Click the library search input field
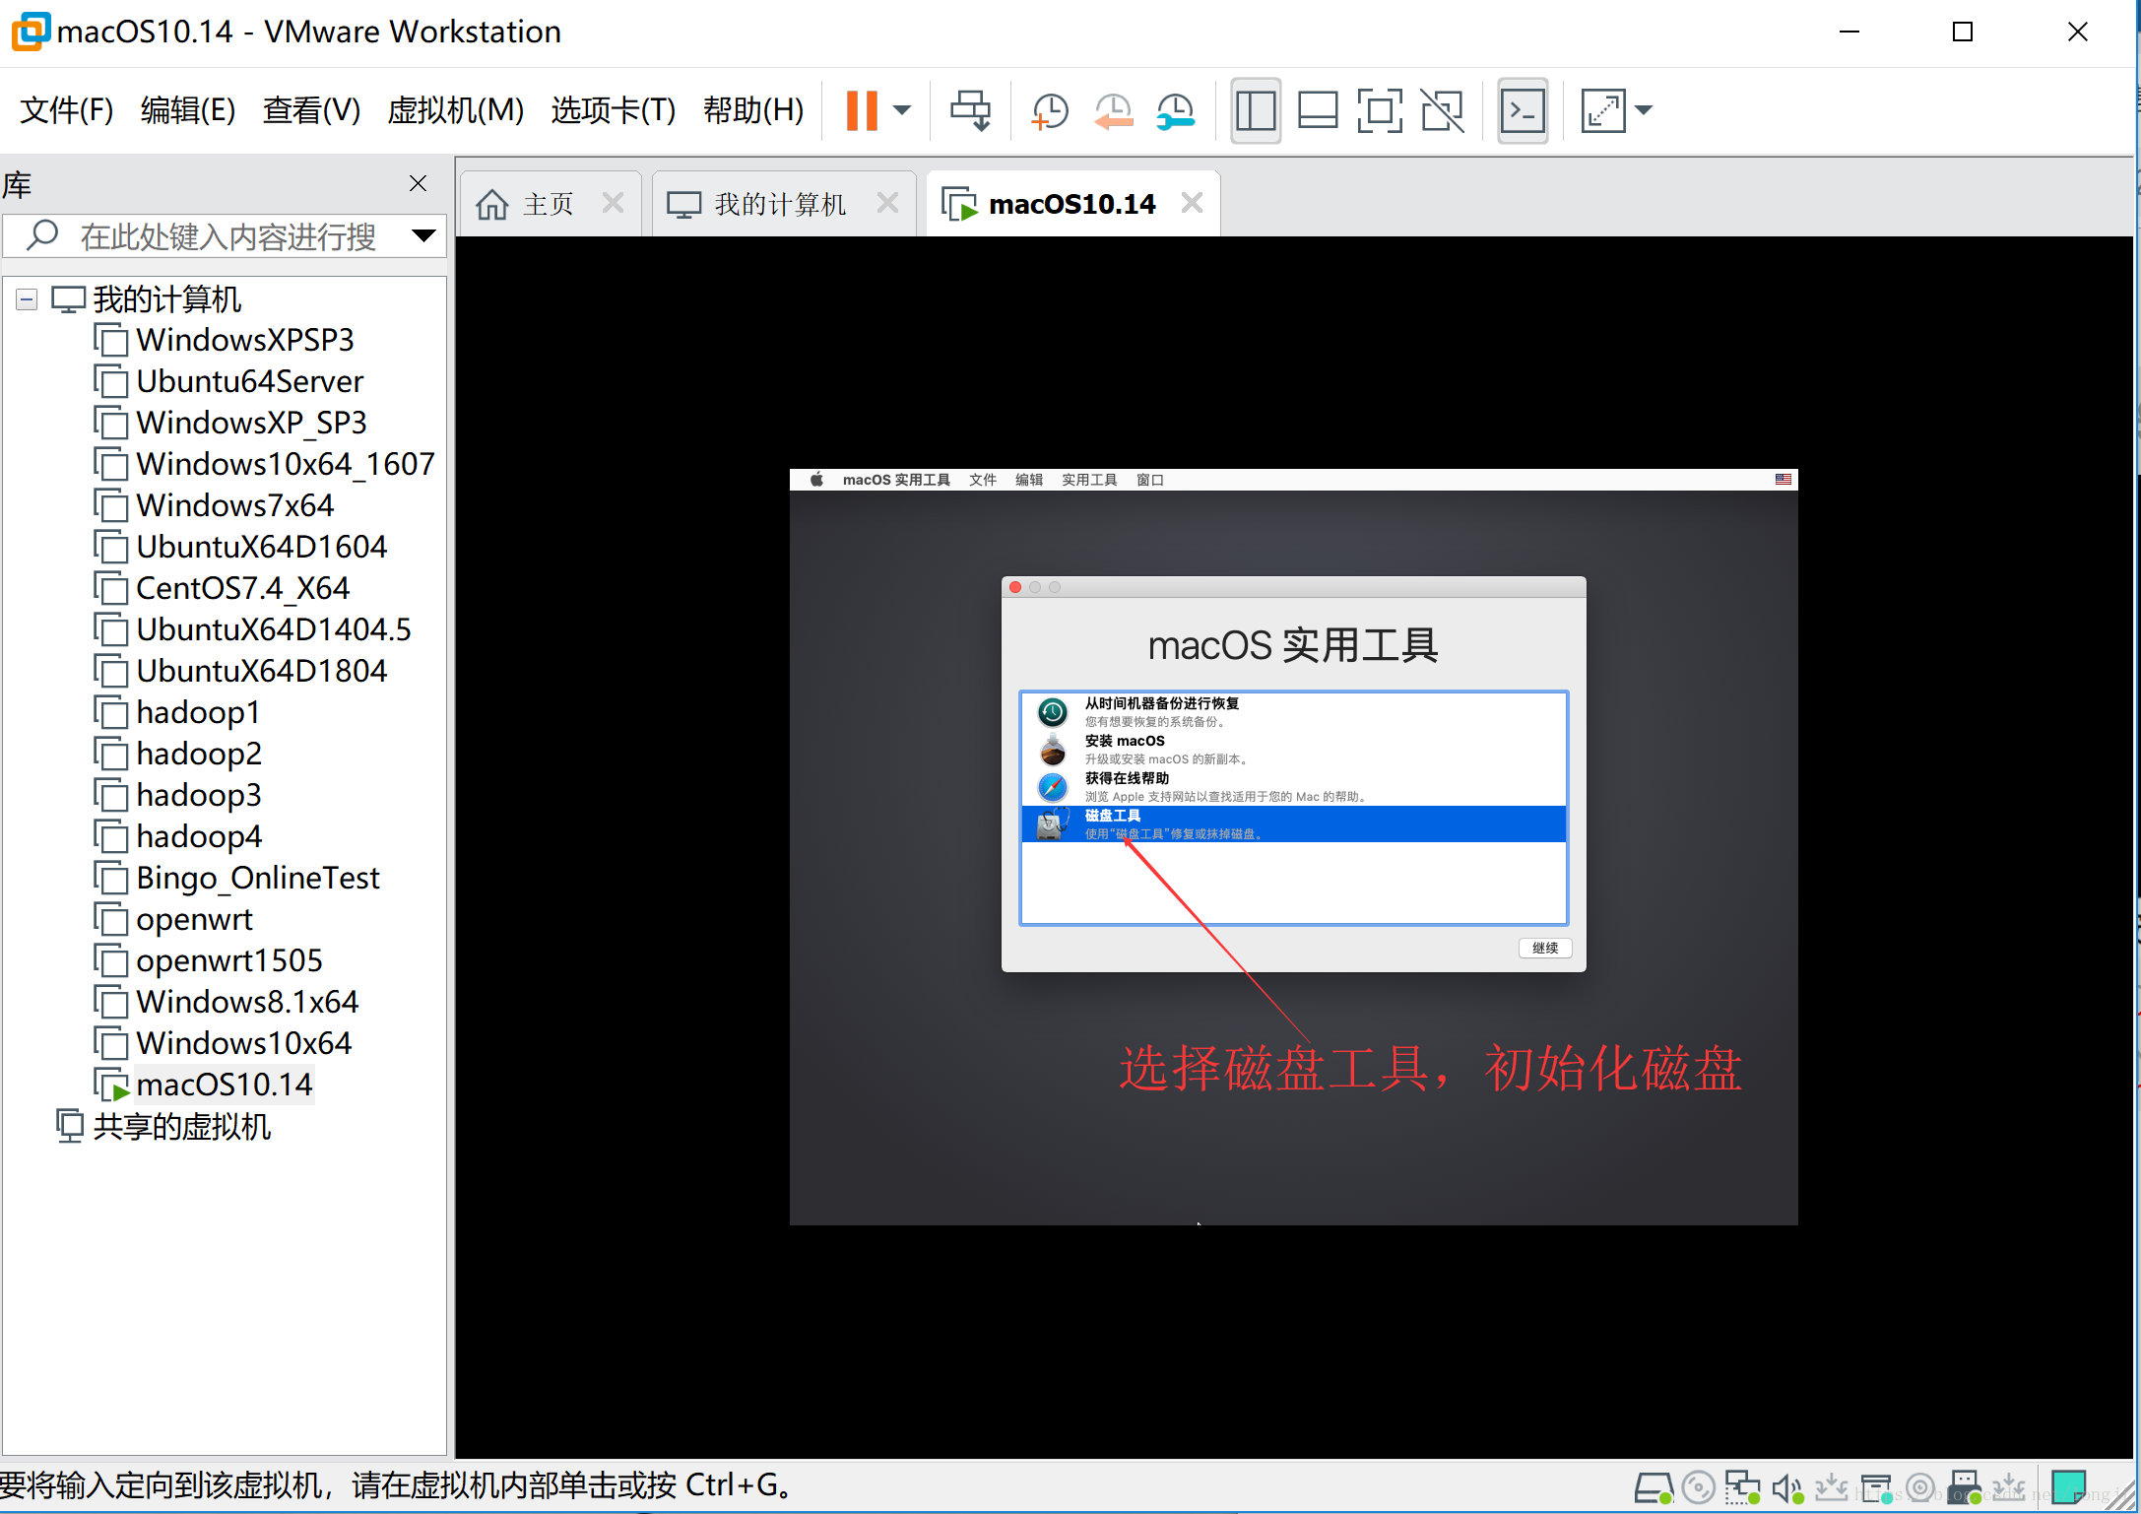Viewport: 2141px width, 1514px height. point(227,236)
